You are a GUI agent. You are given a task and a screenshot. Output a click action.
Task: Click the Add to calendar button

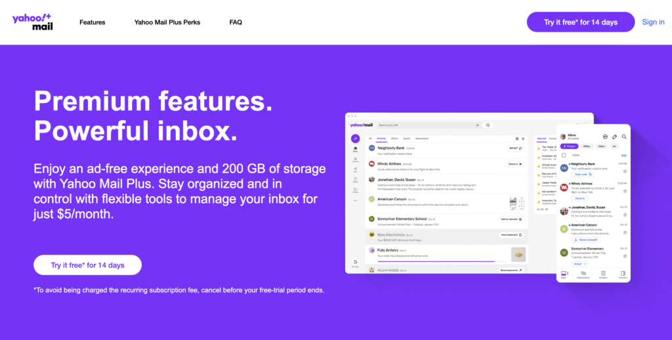pos(511,219)
